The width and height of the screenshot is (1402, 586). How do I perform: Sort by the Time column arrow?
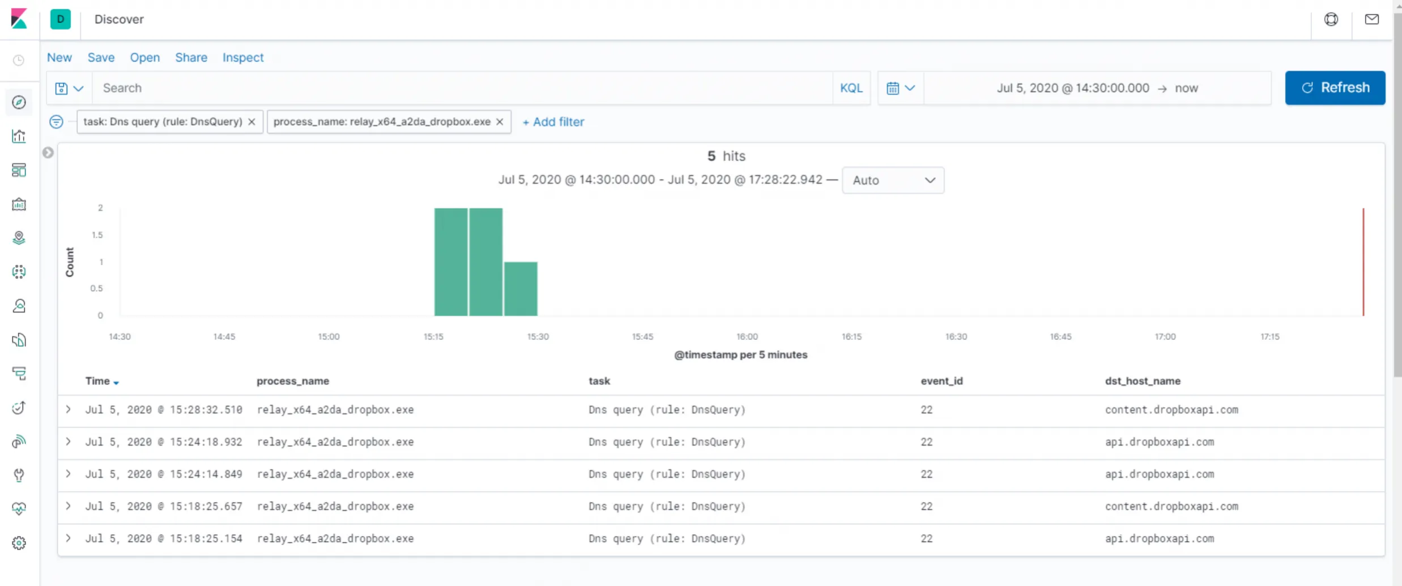point(116,383)
